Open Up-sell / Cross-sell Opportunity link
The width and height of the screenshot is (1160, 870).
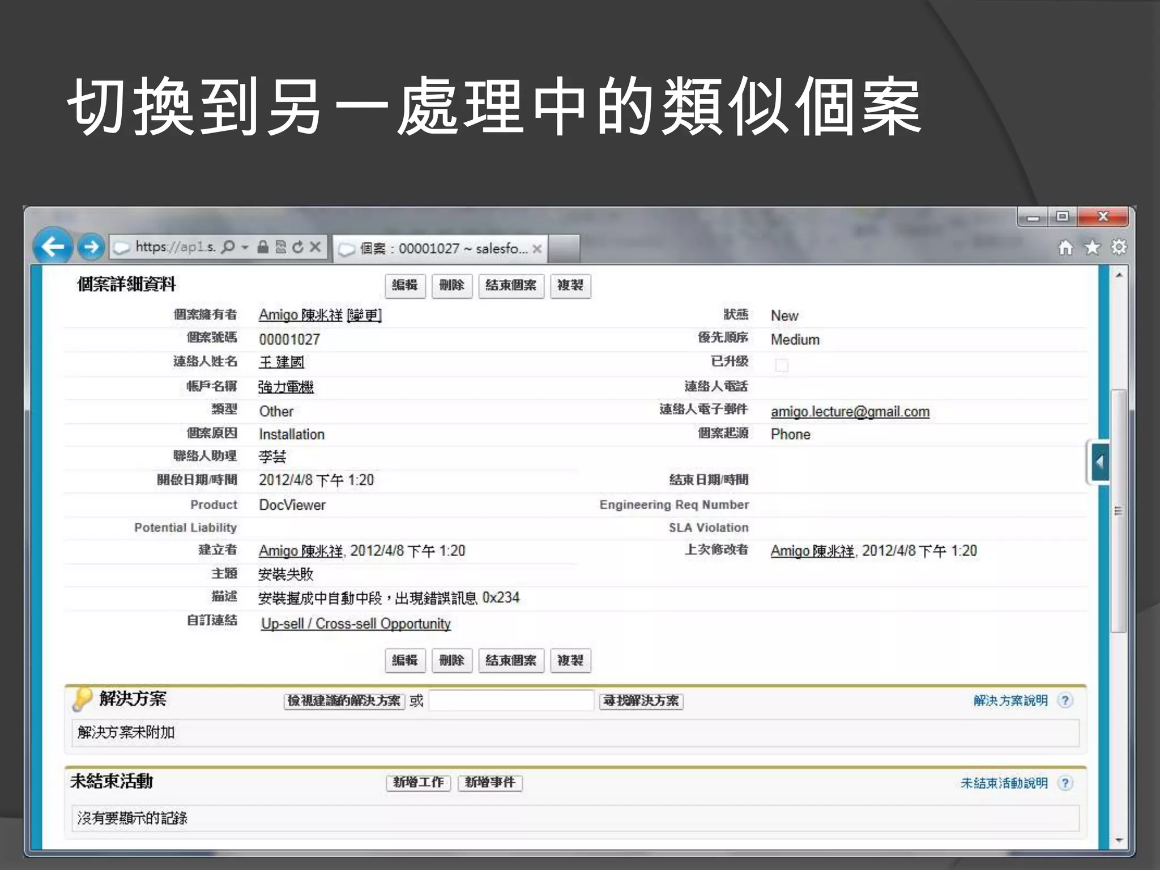[x=356, y=624]
